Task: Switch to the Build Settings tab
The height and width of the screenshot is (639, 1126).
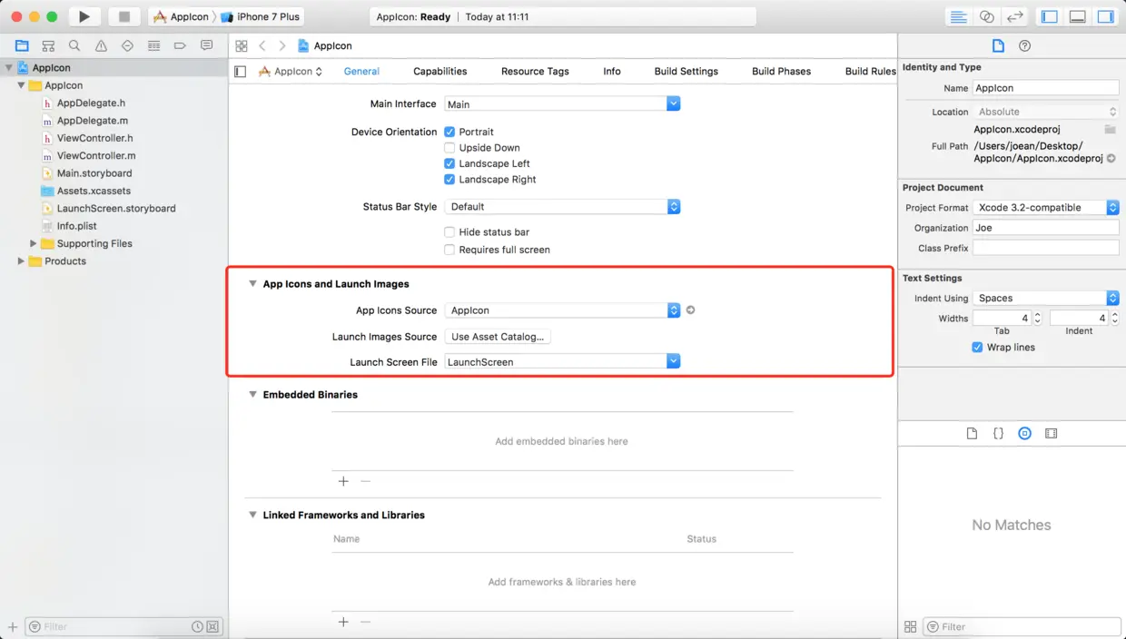Action: point(686,71)
